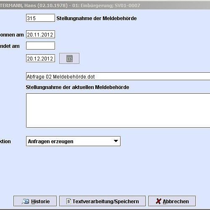This screenshot has width=210, height=210.
Task: Click the label Stellungnahme der aktuellen Meldebehörde
Action: tap(77, 87)
